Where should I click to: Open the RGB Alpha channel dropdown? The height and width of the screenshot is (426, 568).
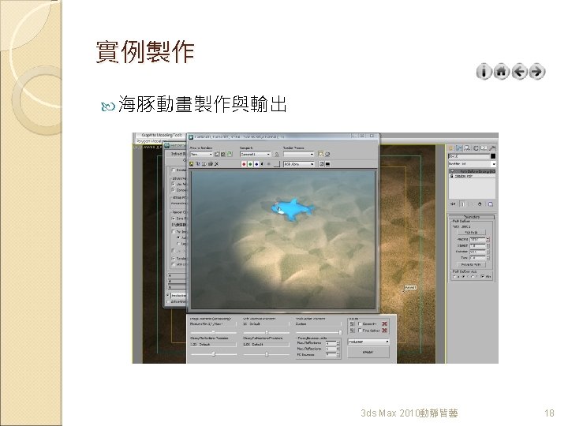tap(299, 164)
